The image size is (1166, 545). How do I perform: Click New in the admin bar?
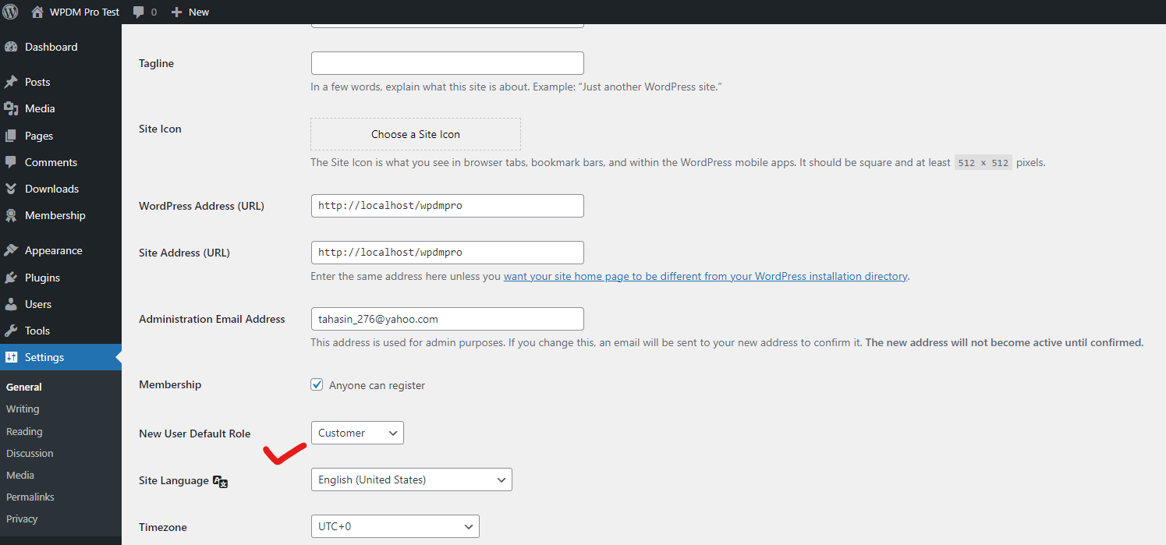pos(199,12)
